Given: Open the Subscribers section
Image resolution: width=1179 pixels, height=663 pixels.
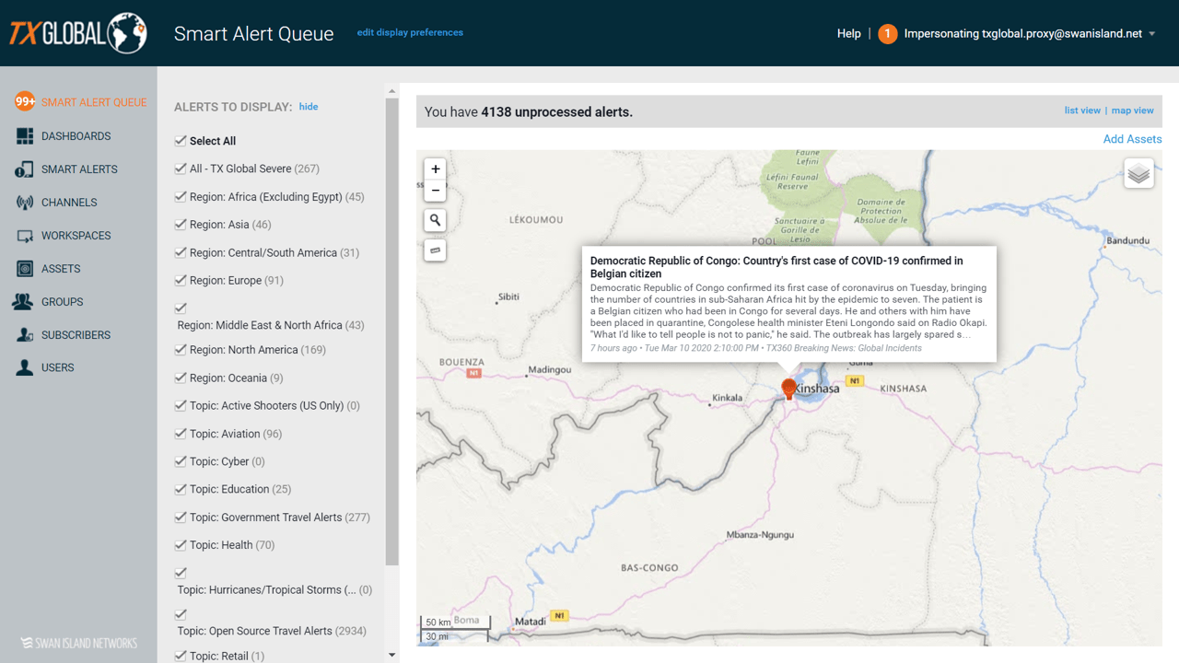Looking at the screenshot, I should 76,335.
